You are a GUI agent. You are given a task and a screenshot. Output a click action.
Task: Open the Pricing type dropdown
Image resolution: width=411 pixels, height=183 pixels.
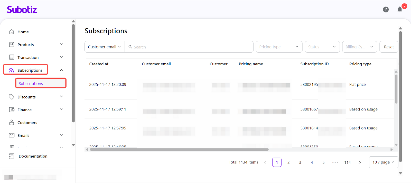pyautogui.click(x=279, y=47)
